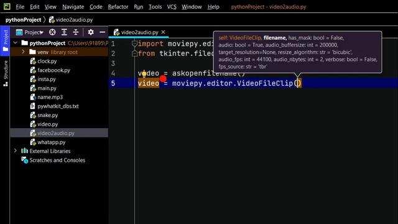Open the Code menu
The image size is (398, 224).
pos(96,7)
